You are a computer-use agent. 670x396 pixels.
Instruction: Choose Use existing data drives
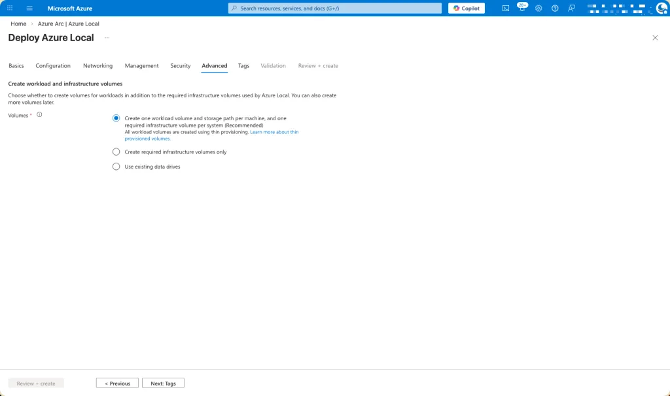pos(116,167)
